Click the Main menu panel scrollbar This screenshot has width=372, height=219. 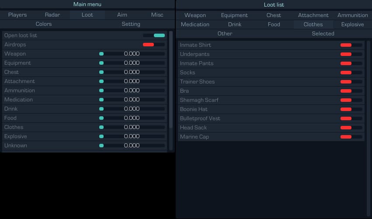coord(171,79)
